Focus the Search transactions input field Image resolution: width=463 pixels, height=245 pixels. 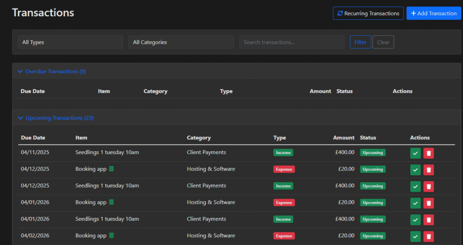[x=292, y=42]
